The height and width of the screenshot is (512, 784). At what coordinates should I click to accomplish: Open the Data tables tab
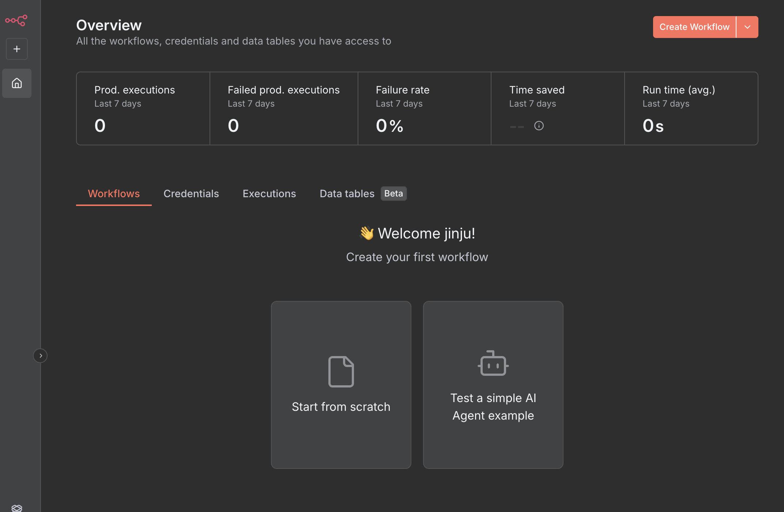point(347,194)
